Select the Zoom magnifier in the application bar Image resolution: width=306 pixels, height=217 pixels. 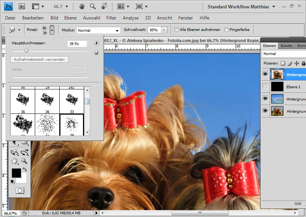point(93,6)
